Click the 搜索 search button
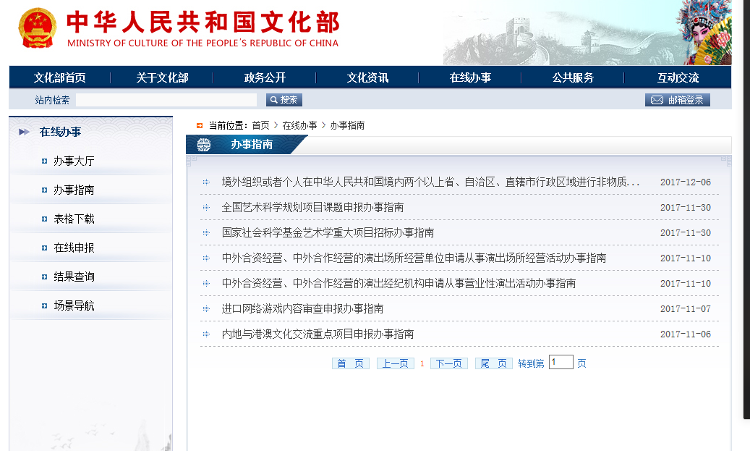The image size is (750, 451). [284, 100]
